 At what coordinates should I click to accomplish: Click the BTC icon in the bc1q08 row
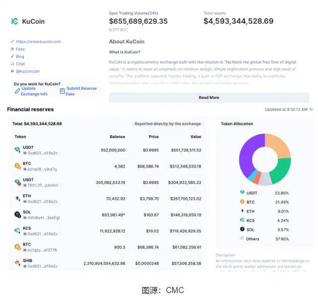(17, 166)
